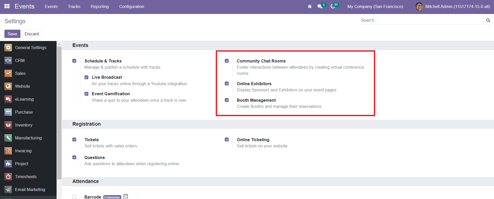
Task: Click the Live Broadcast label
Action: (107, 77)
